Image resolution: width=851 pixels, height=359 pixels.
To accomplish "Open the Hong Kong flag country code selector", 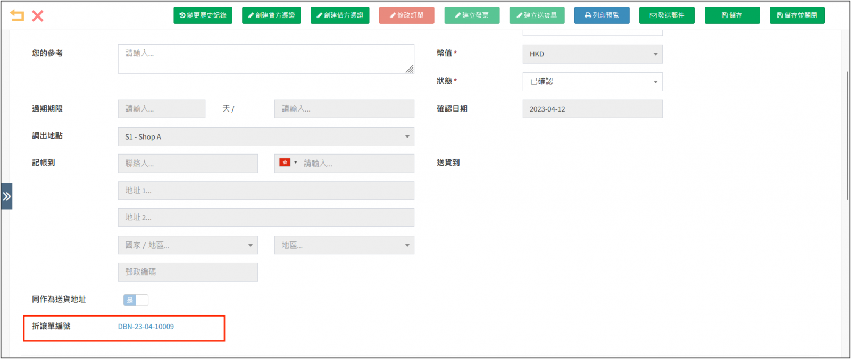I will (288, 163).
